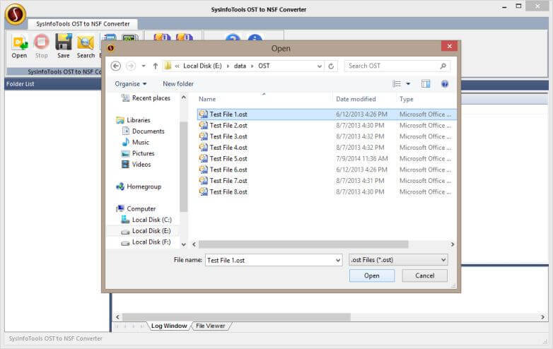The width and height of the screenshot is (553, 349).
Task: Click New folder button
Action: pyautogui.click(x=178, y=84)
